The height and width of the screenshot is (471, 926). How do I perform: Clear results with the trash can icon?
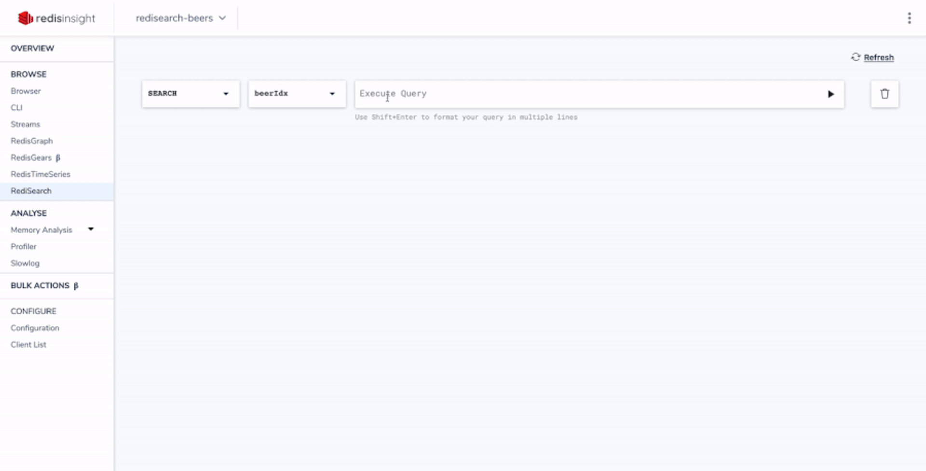[885, 94]
